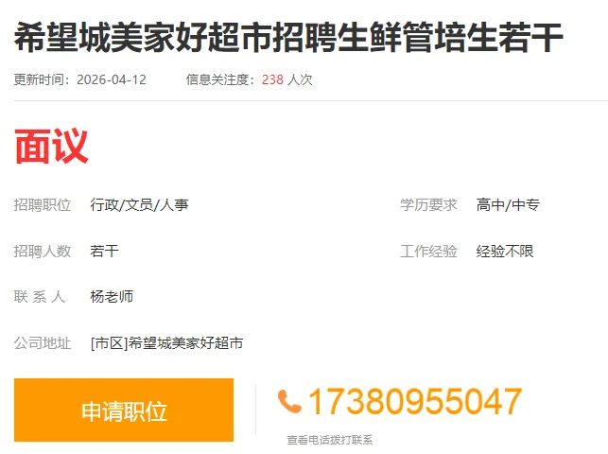
Task: Click the update date 2026-04-12
Action: (x=112, y=79)
